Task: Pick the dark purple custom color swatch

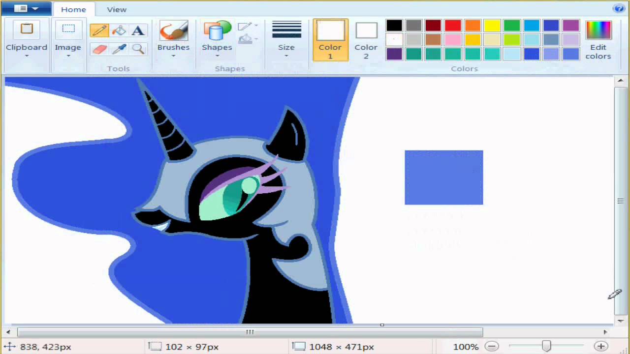Action: click(394, 54)
